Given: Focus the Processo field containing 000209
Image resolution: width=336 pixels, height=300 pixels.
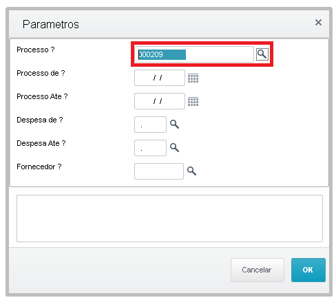Looking at the screenshot, I should point(194,54).
